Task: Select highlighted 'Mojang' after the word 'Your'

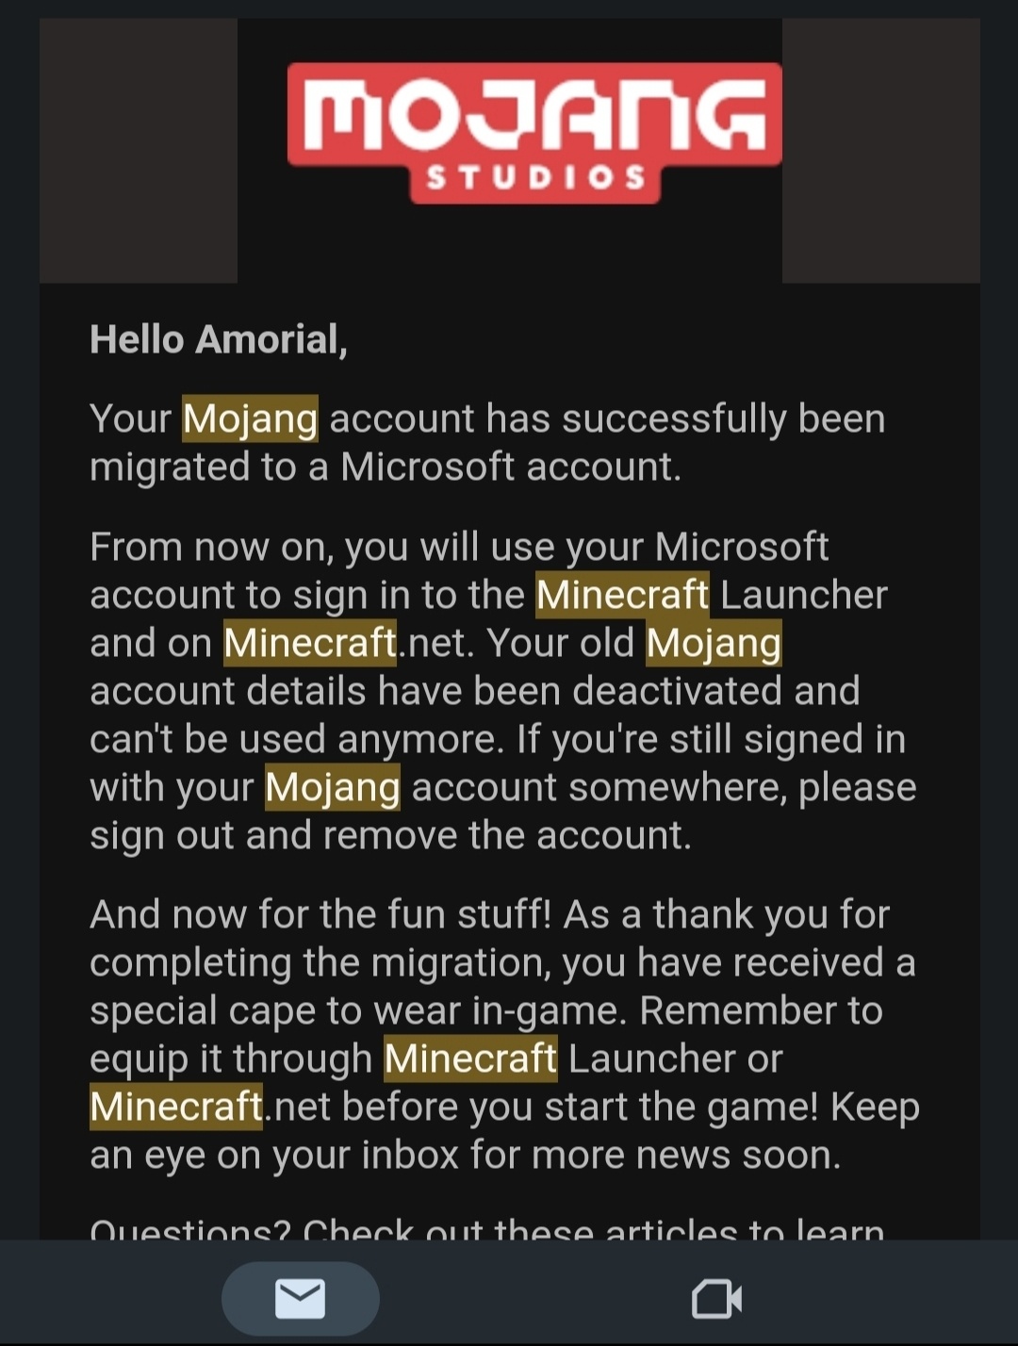Action: (250, 419)
